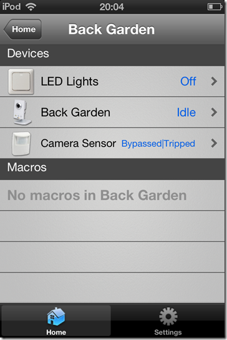The height and width of the screenshot is (340, 227).
Task: Toggle the LED Lights Off status
Action: click(188, 81)
